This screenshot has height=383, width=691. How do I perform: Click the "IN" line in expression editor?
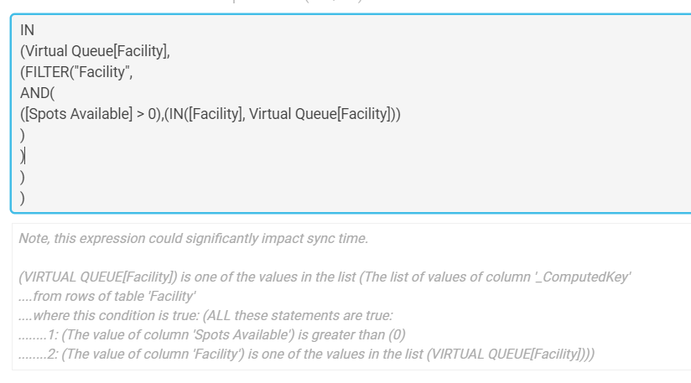28,30
